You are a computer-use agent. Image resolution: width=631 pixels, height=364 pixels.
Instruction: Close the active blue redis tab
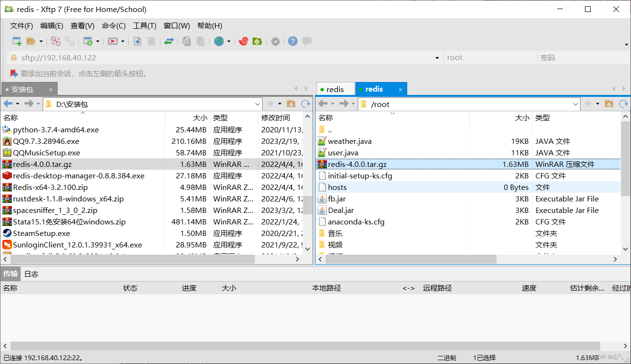click(x=401, y=90)
